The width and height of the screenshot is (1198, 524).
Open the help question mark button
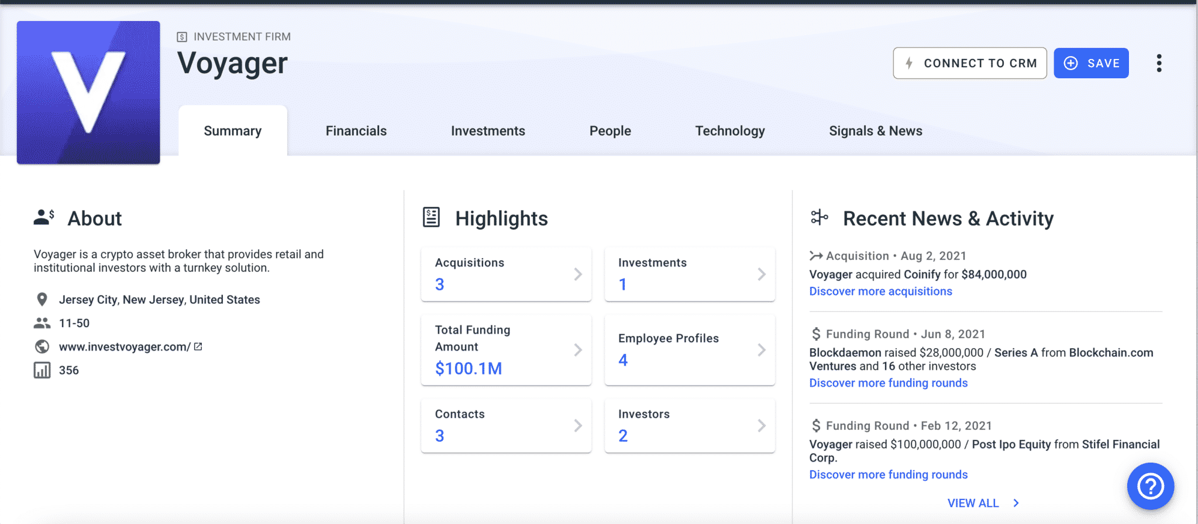[x=1151, y=486]
